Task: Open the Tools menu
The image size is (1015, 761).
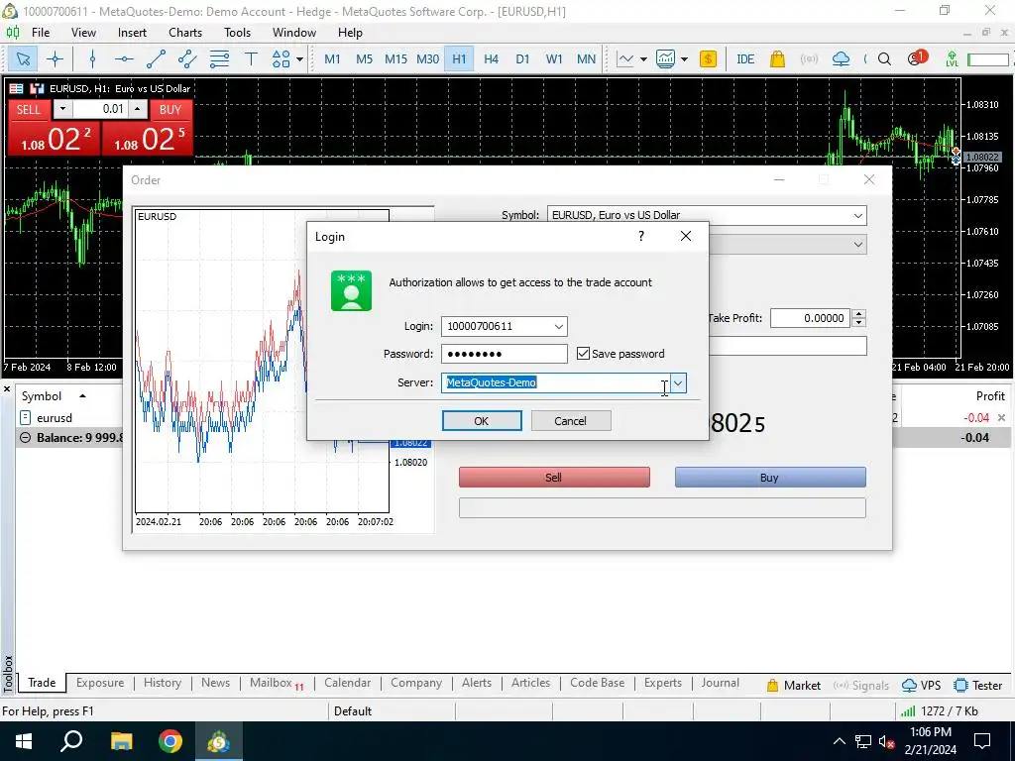Action: (237, 33)
